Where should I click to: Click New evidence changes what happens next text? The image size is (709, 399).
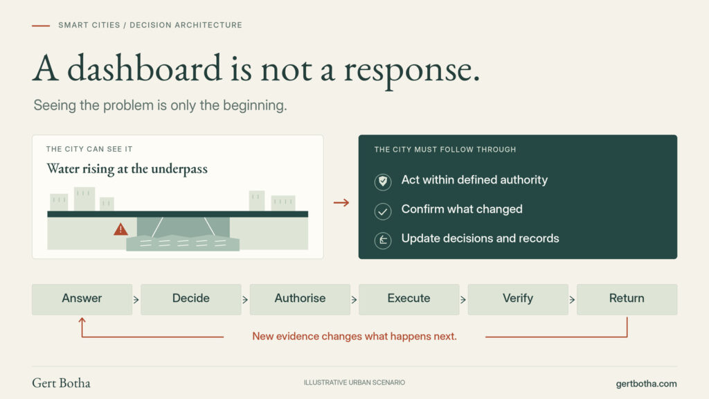click(x=354, y=336)
